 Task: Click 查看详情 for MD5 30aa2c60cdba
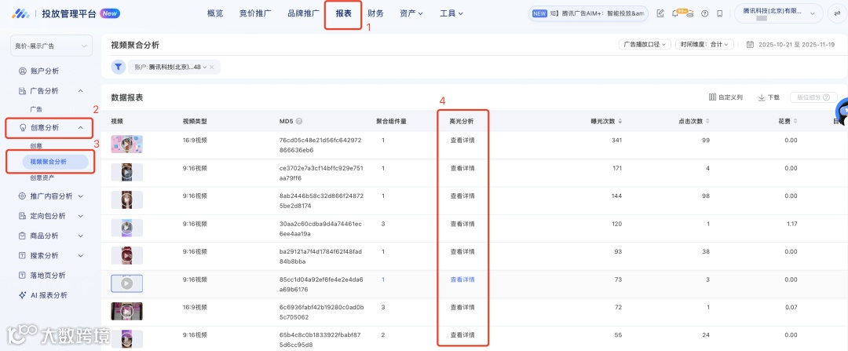point(462,224)
